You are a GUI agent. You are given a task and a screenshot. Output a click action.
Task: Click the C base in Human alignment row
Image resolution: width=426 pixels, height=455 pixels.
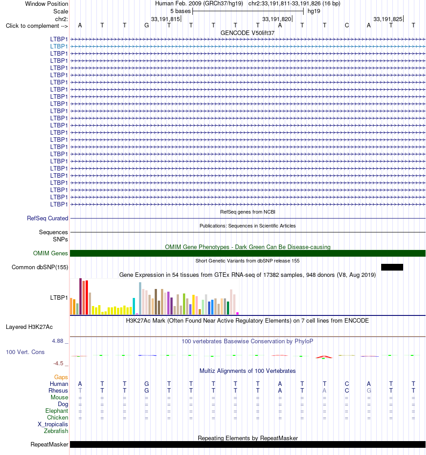click(347, 384)
